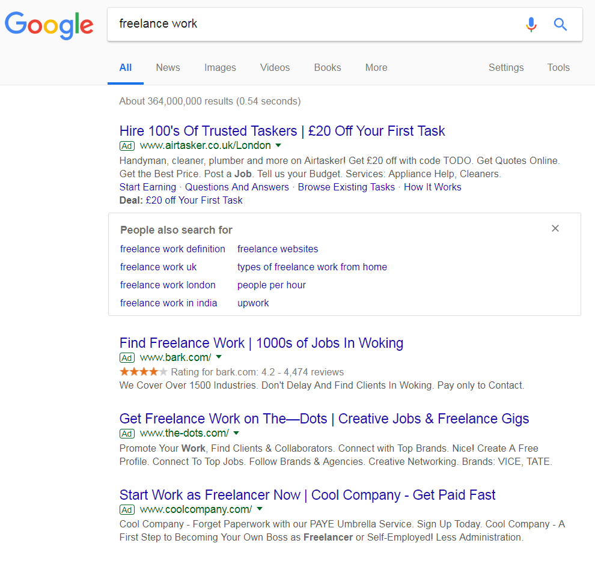Open the Questions And Answers sitelink
This screenshot has height=561, width=595.
(x=237, y=187)
